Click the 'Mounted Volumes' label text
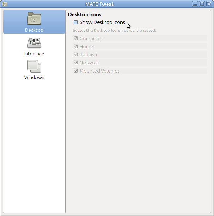The image size is (214, 216). click(100, 71)
